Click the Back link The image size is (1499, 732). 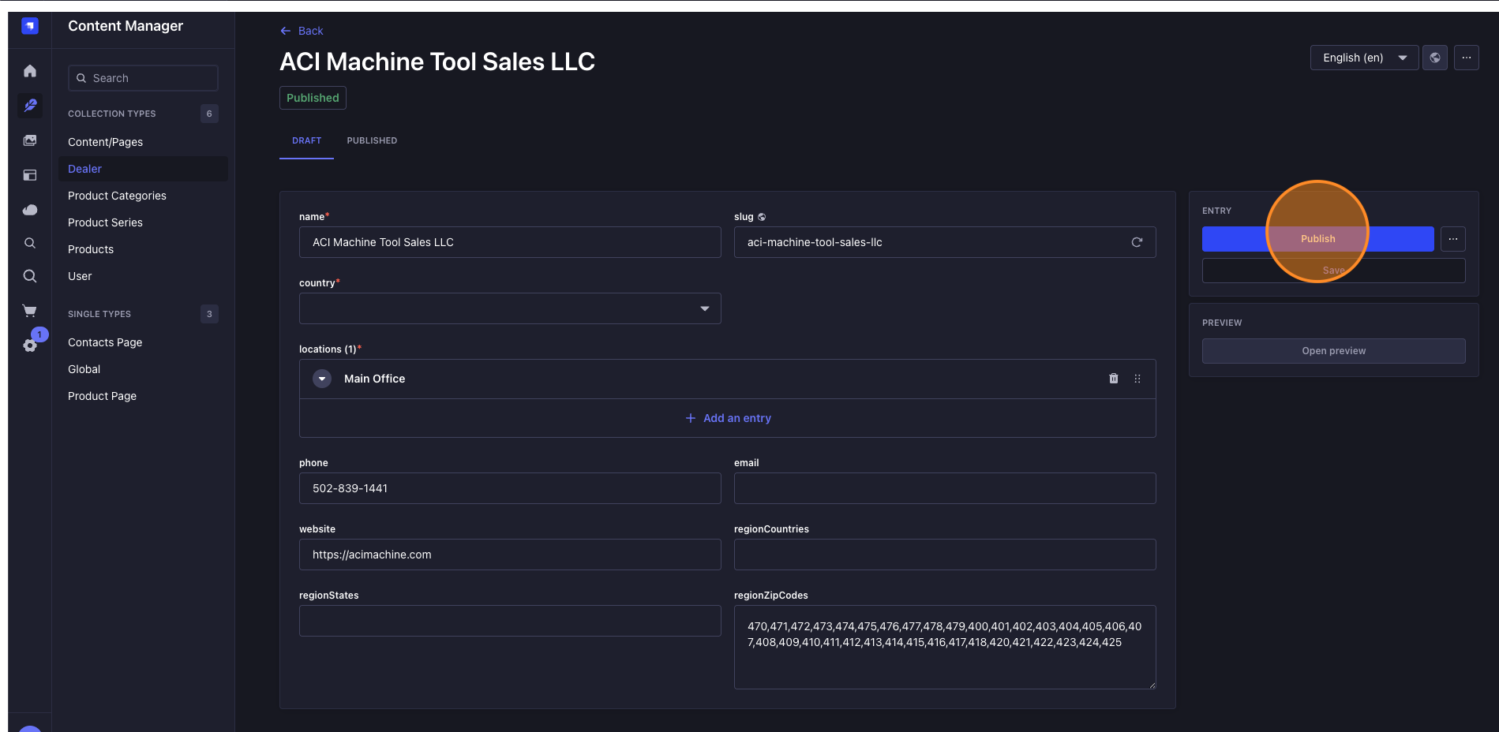tap(302, 31)
